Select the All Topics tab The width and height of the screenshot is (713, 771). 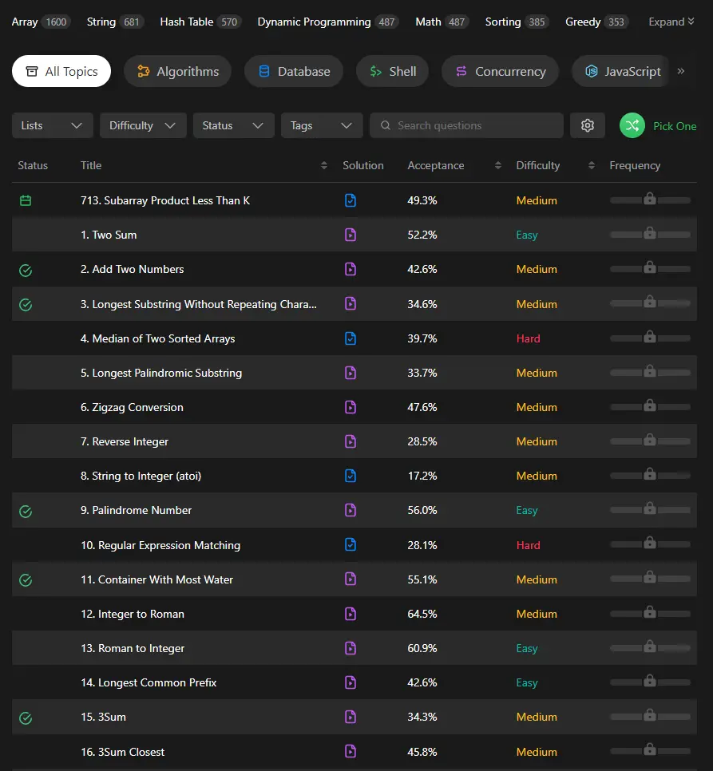[x=61, y=71]
